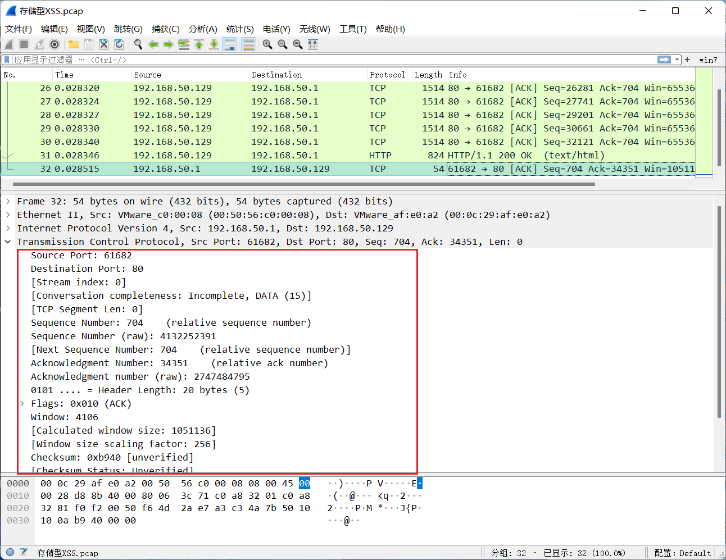This screenshot has height=560, width=726.
Task: Expand the Frame 32 details row
Action: [x=8, y=201]
